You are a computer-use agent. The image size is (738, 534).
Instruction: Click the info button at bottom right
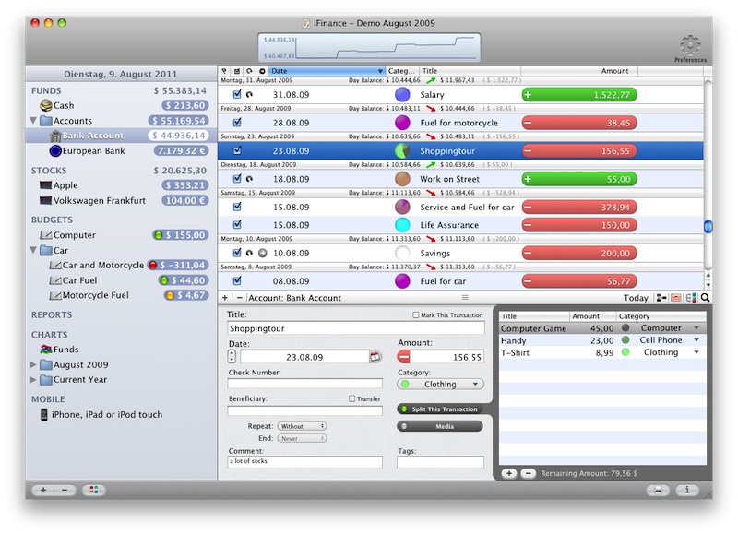687,491
